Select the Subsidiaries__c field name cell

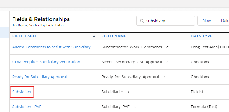pyautogui.click(x=116, y=92)
